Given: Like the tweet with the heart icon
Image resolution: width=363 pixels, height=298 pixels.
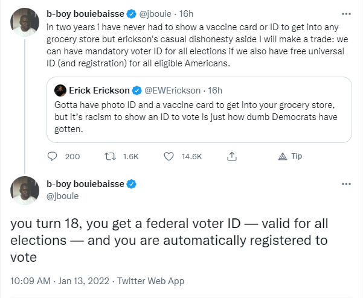Looking at the screenshot, I should pyautogui.click(x=169, y=156).
